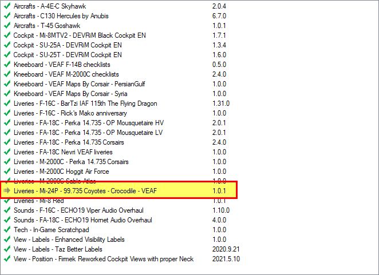Click the green check for Enhanced Visibility Labels

coord(7,239)
